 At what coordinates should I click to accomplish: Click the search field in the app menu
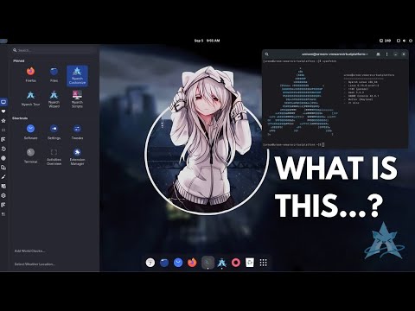[54, 50]
